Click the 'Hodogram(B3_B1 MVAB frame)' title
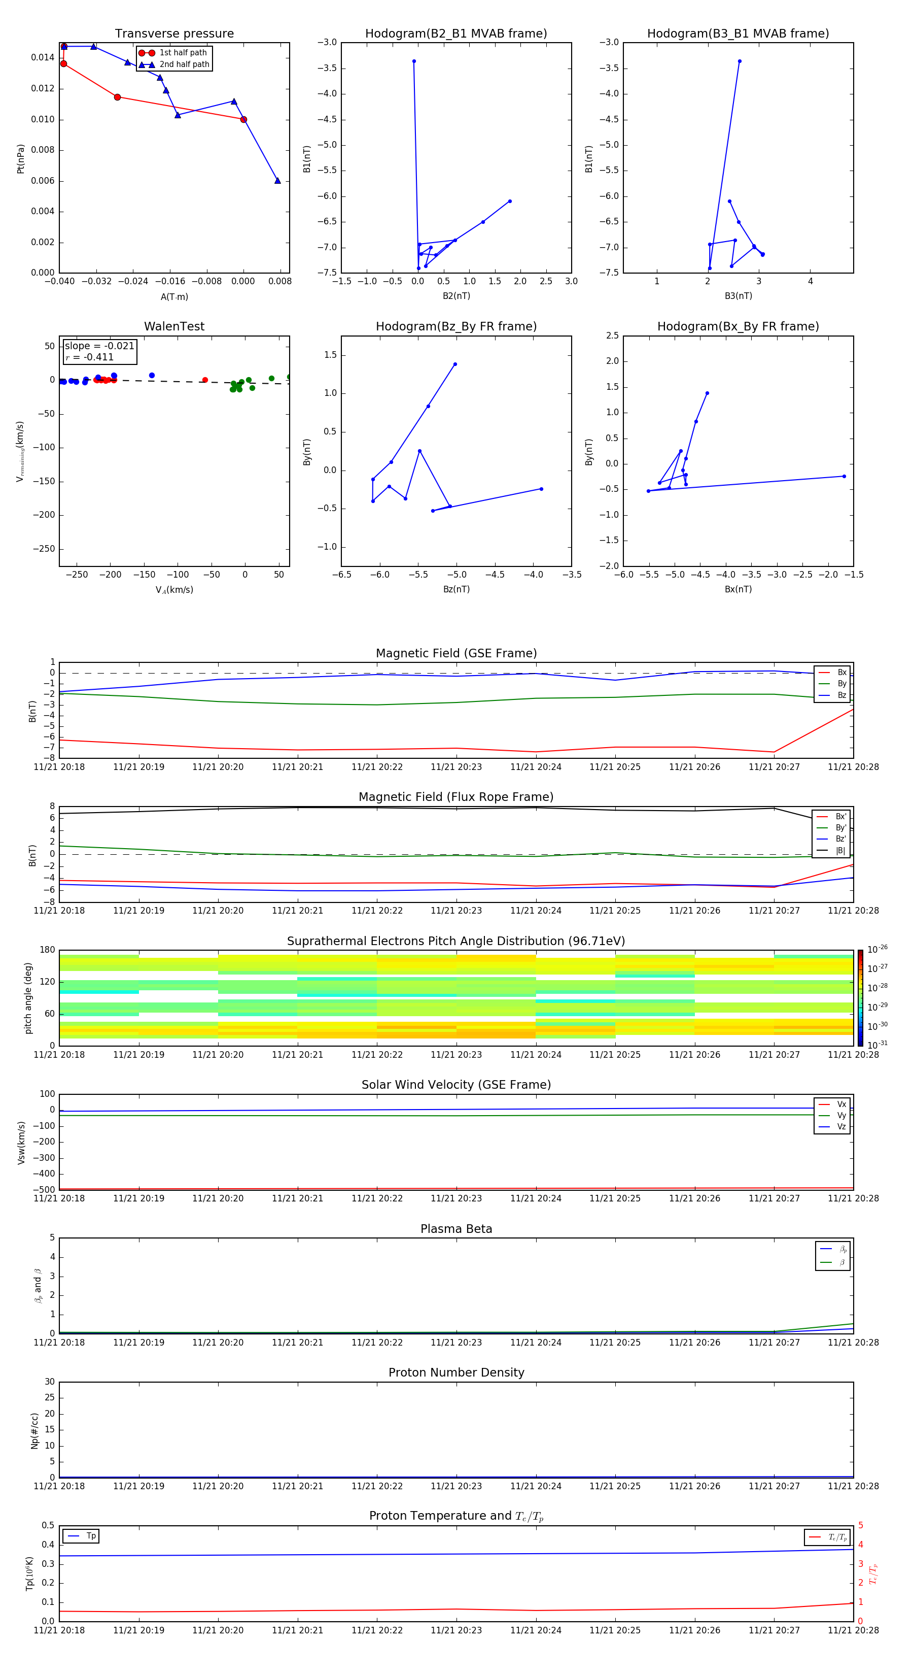 point(738,34)
